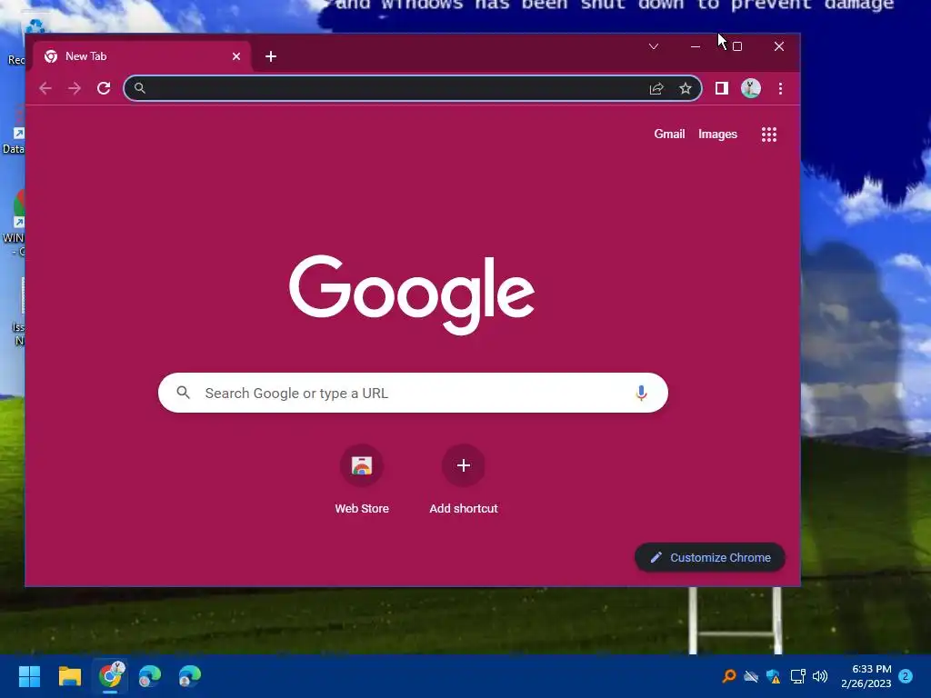Image resolution: width=931 pixels, height=698 pixels.
Task: Open a new tab with the plus button
Action: point(271,56)
